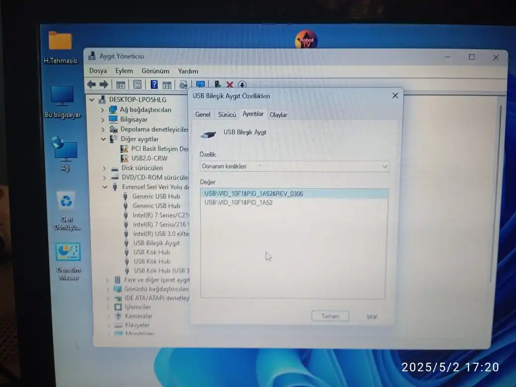Screen dimensions: 516x387
Task: Click the blue monitor toolbar icon
Action: click(x=200, y=84)
